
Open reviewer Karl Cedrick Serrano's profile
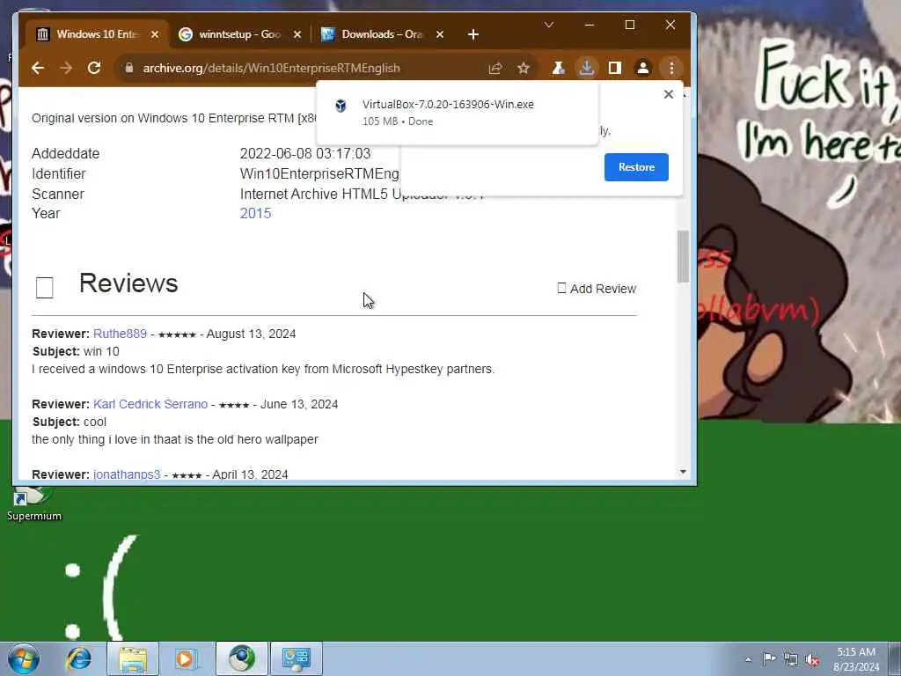150,404
